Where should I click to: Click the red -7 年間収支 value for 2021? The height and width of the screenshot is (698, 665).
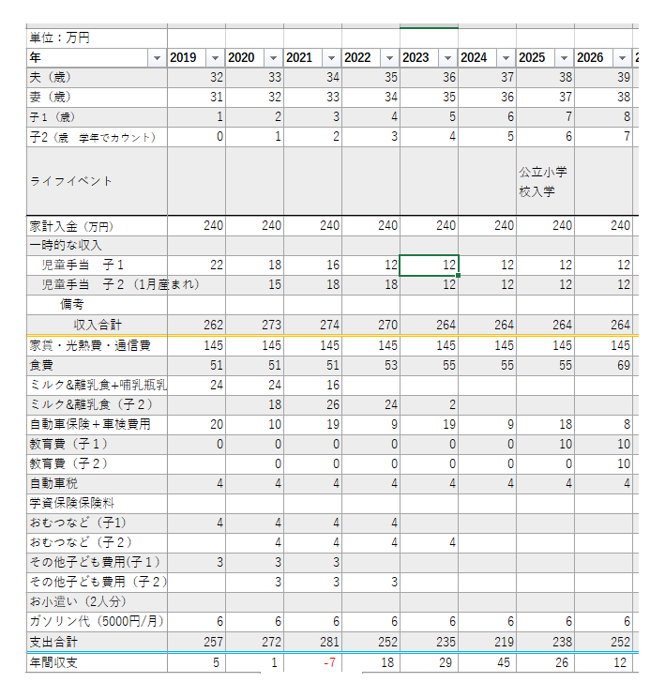tap(313, 663)
